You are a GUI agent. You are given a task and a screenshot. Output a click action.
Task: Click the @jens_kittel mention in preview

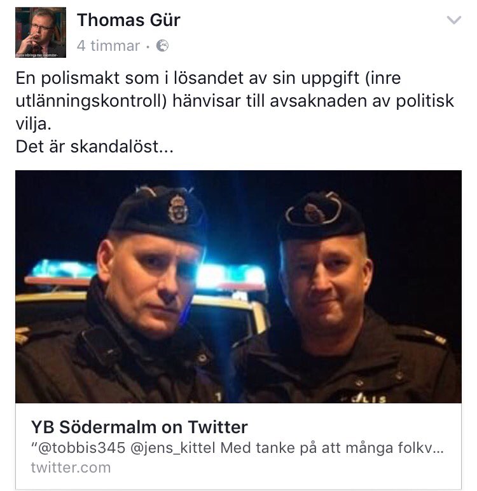[x=173, y=448]
